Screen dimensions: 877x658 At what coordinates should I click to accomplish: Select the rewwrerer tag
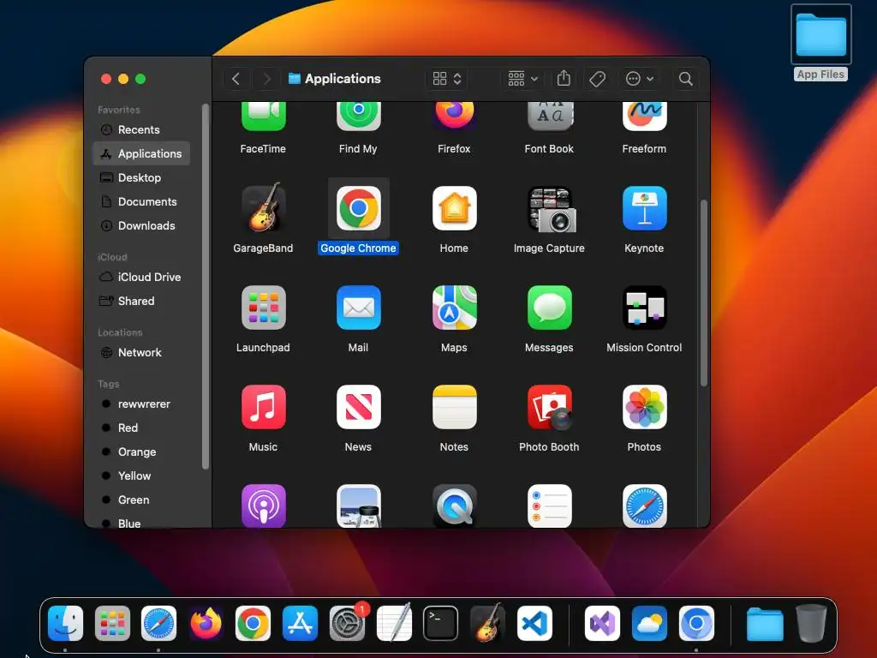141,404
